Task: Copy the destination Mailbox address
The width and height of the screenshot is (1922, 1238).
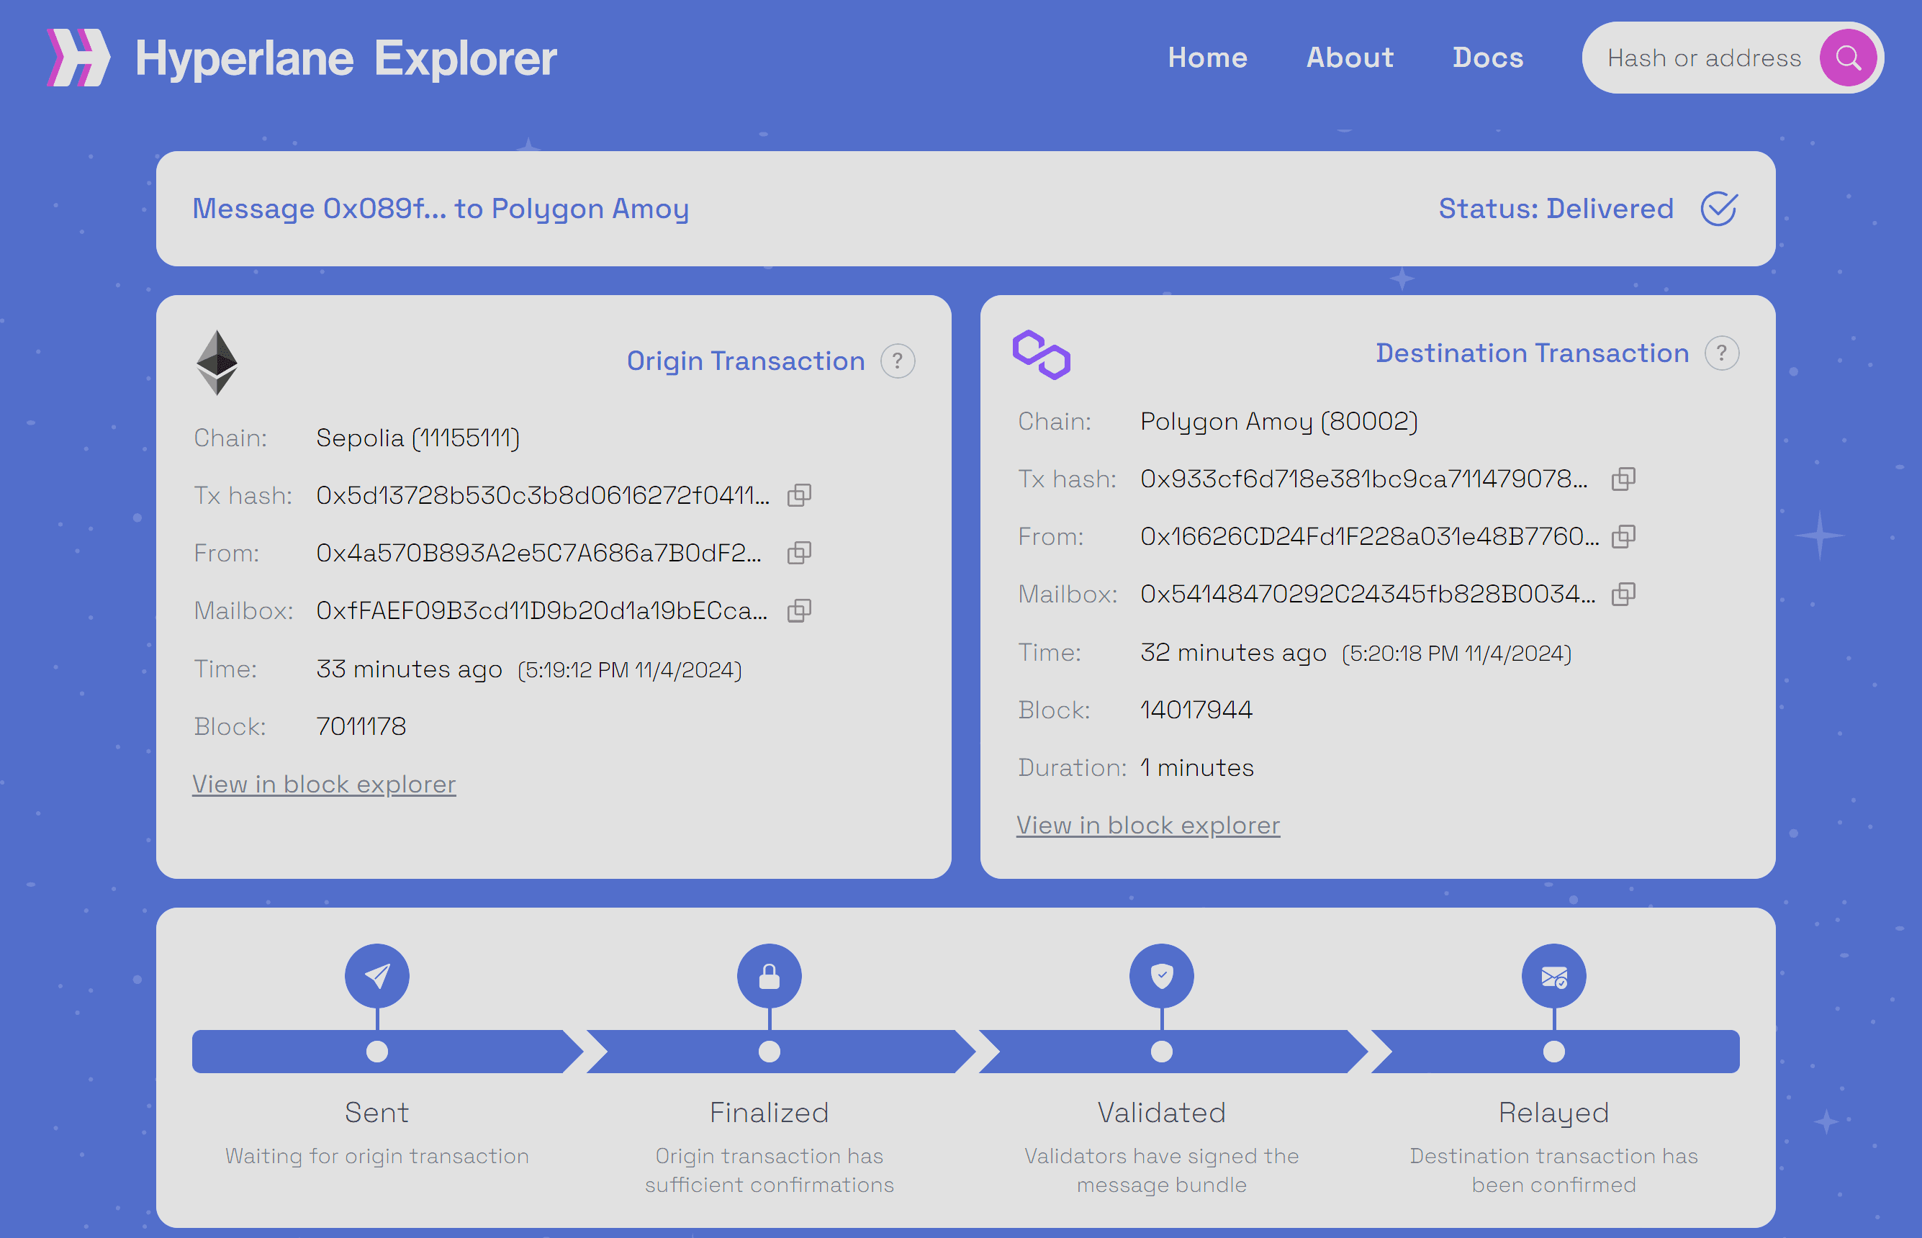Action: click(1623, 594)
